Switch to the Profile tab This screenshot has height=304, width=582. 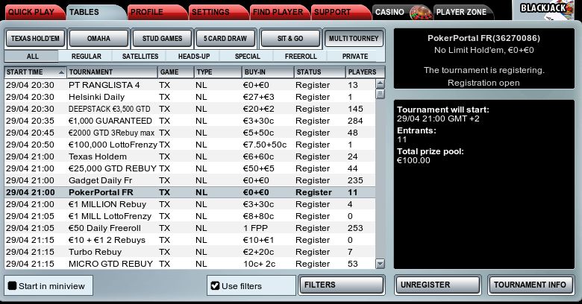[156, 12]
